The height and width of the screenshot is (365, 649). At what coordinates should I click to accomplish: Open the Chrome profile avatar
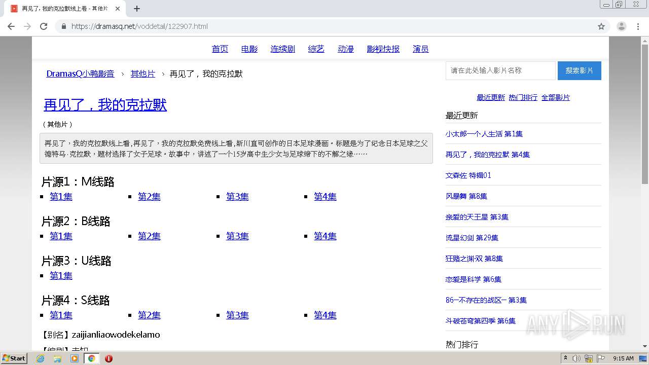(x=621, y=26)
